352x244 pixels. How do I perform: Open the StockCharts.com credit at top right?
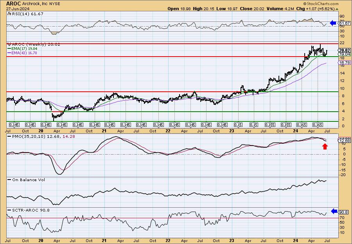point(321,4)
